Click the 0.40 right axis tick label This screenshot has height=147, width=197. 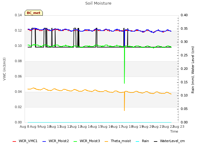click(184, 15)
